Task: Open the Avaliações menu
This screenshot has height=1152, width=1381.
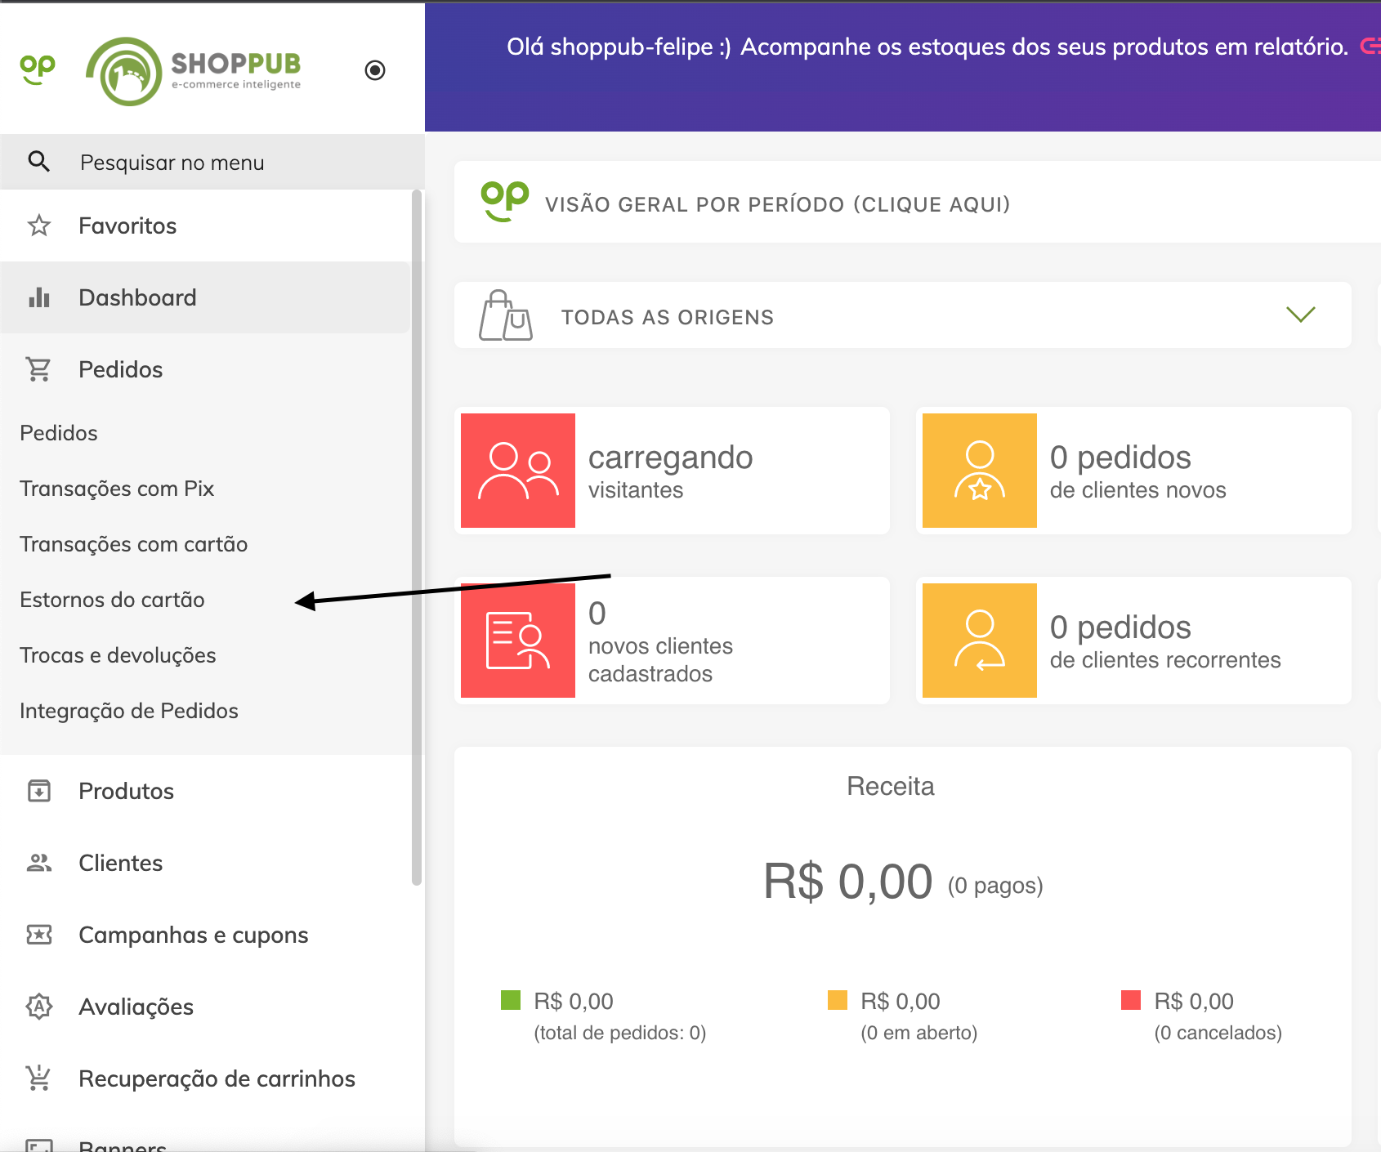Action: point(204,1007)
